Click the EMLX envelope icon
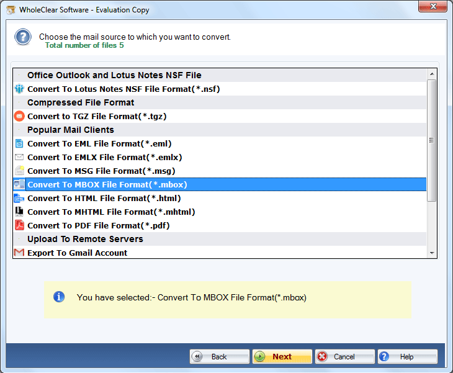 [x=19, y=157]
